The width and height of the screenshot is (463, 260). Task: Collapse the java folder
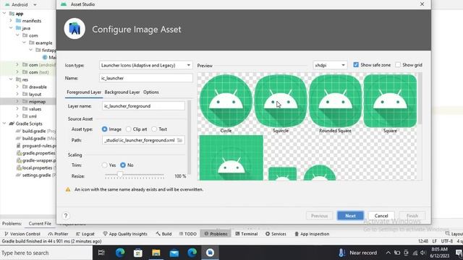[11, 28]
